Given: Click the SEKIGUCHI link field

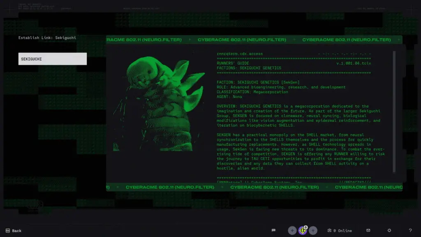Looking at the screenshot, I should (52, 58).
